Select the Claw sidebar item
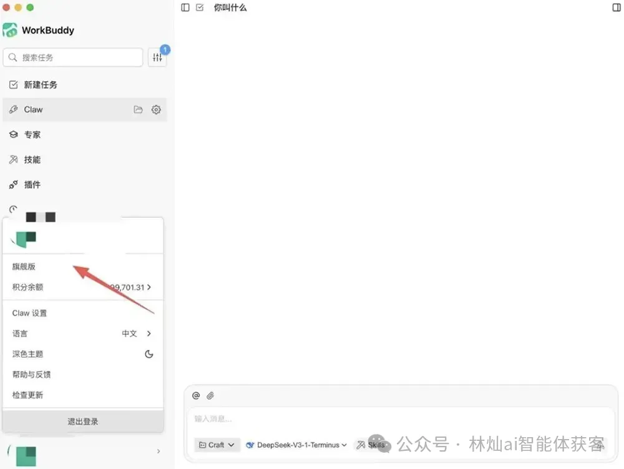Screen dimensions: 624x469 (x=84, y=109)
